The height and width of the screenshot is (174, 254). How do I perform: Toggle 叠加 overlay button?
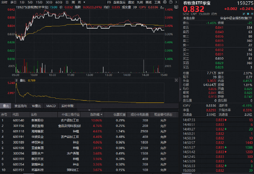(131, 2)
